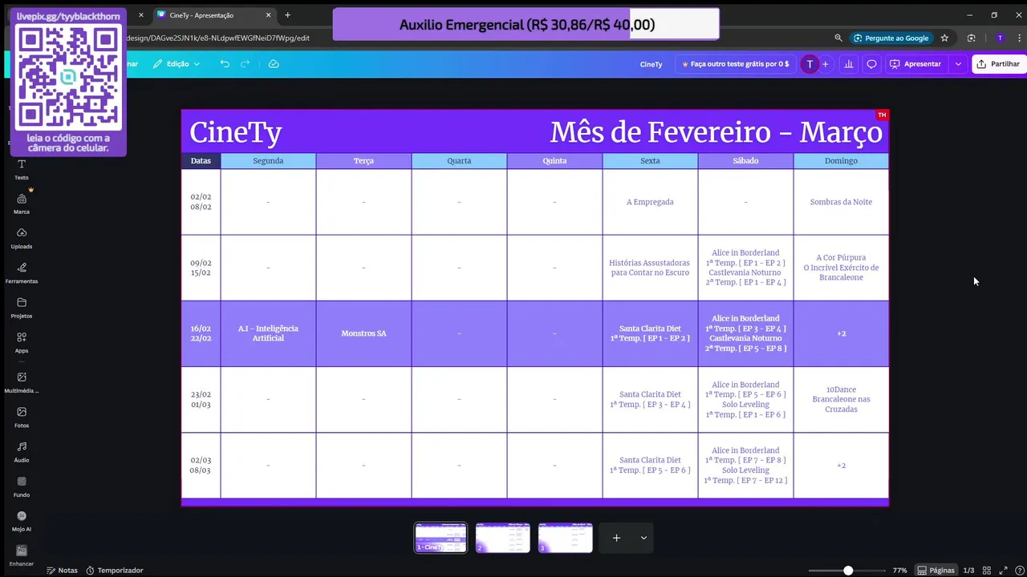
Task: Expand the Apresentar options chevron
Action: [958, 64]
